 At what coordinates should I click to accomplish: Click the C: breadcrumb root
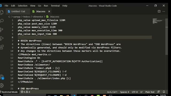pos(10,17)
